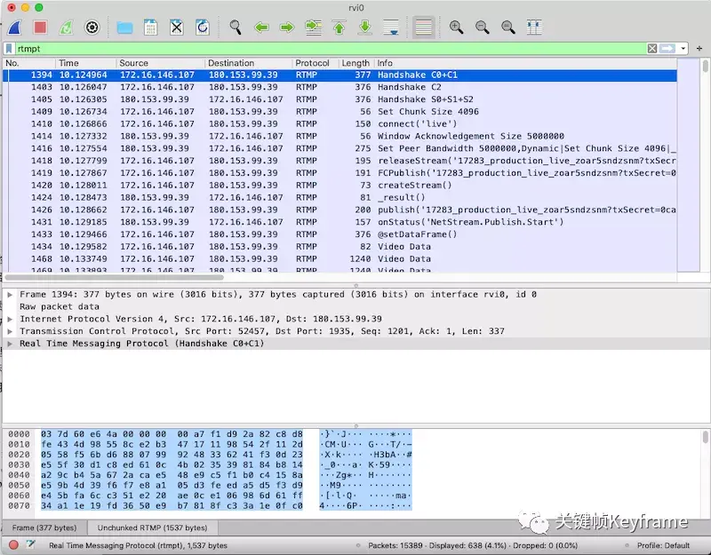Start capturing with the shark fin icon
The height and width of the screenshot is (555, 711).
14,28
